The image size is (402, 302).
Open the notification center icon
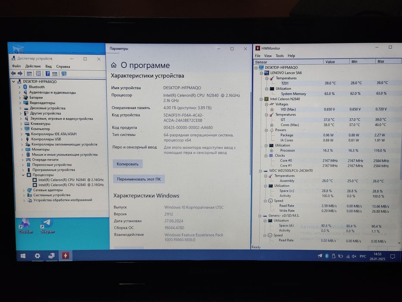(392, 257)
